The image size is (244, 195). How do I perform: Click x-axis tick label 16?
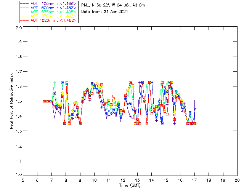180,180
